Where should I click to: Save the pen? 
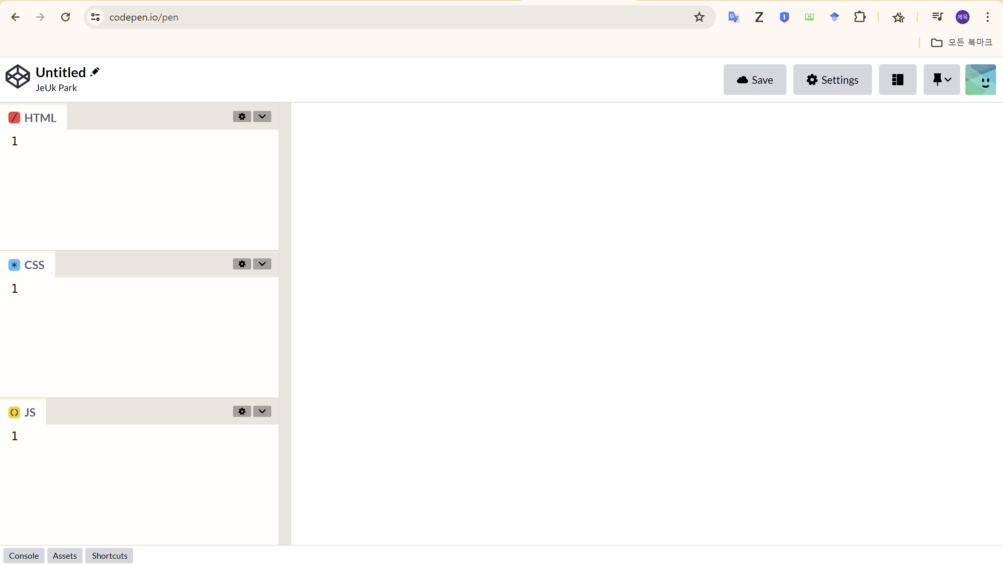[755, 80]
